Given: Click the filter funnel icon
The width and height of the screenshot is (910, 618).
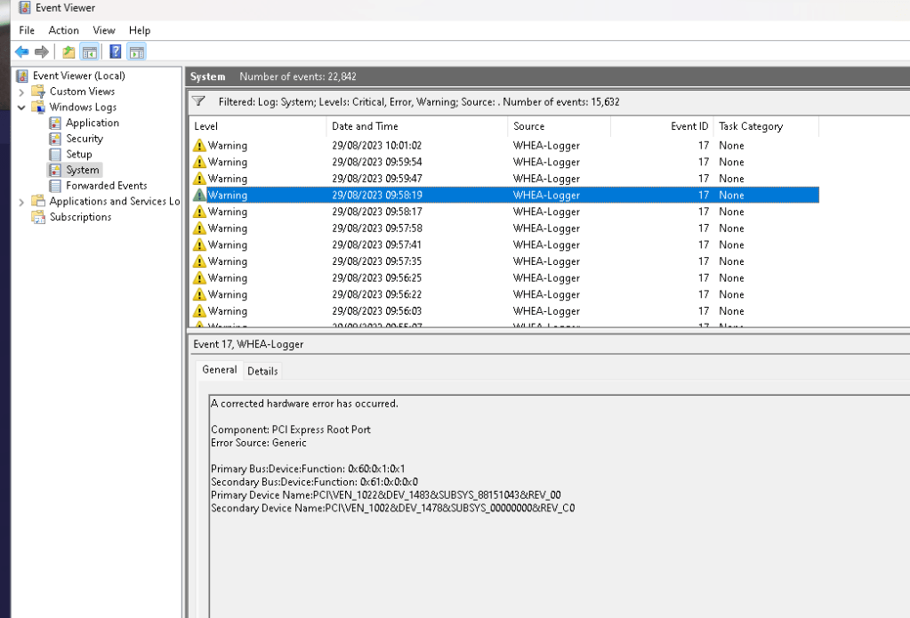Looking at the screenshot, I should tap(198, 101).
